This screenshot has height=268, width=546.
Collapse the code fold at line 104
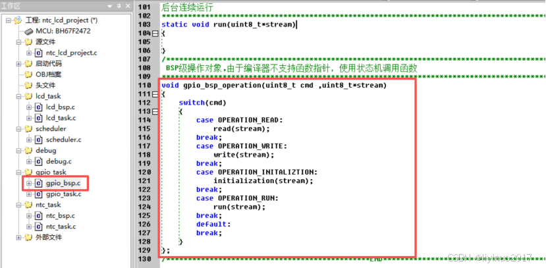coord(155,34)
